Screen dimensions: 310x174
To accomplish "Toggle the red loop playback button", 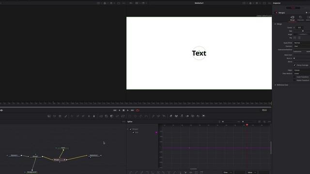I will point(138,110).
